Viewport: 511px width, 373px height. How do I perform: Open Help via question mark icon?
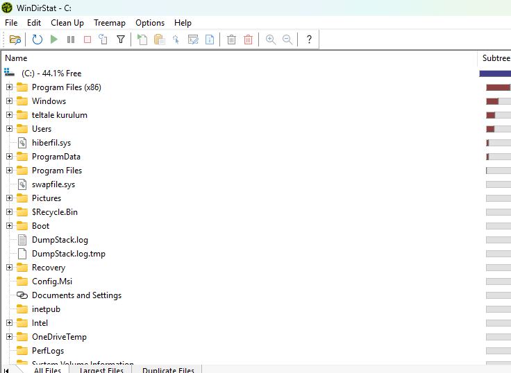[x=309, y=40]
